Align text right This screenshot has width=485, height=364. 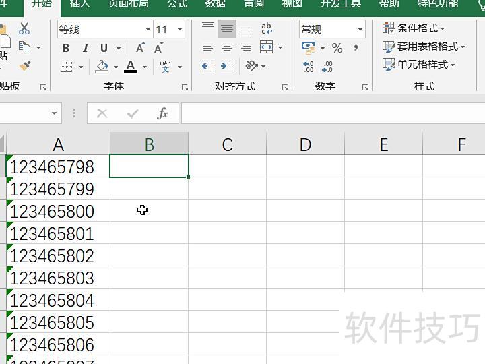tap(246, 47)
